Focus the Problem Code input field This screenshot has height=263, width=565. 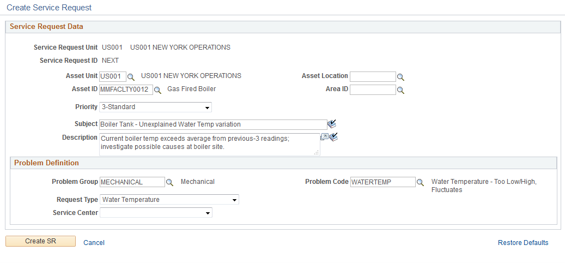click(x=382, y=182)
